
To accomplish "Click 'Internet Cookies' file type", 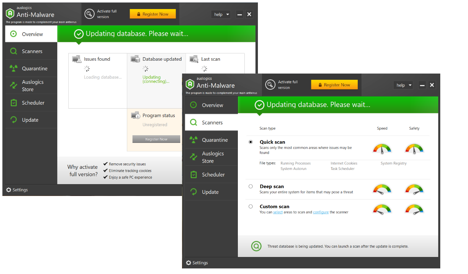I will click(x=344, y=163).
